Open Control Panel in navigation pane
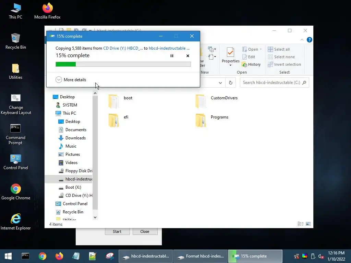351x263 pixels. [72, 204]
